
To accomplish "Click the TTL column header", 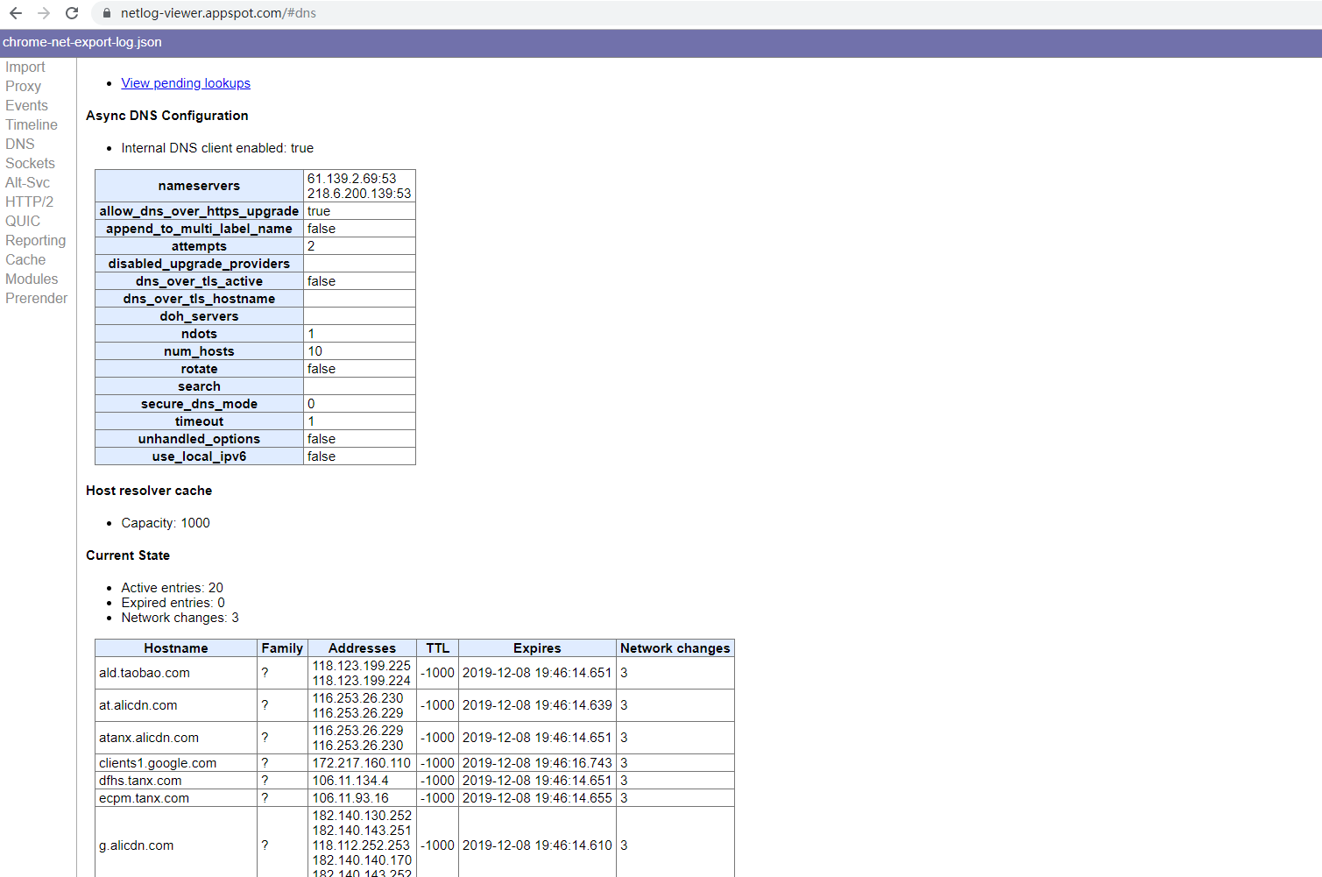I will 437,648.
